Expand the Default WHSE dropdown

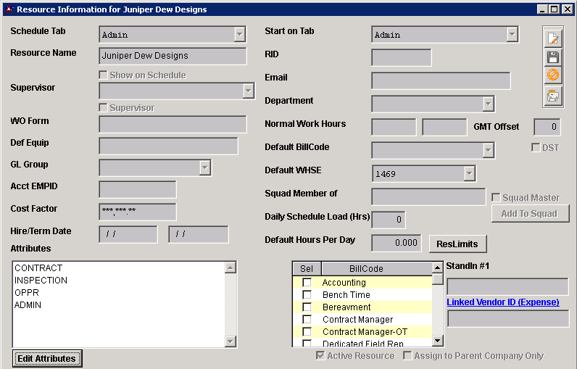click(x=469, y=173)
